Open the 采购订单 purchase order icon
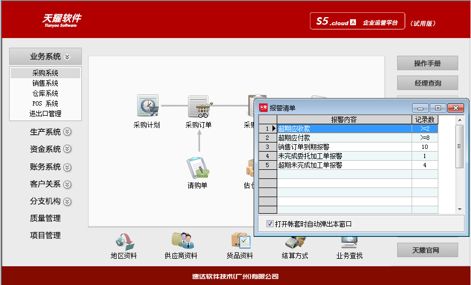 (199, 106)
